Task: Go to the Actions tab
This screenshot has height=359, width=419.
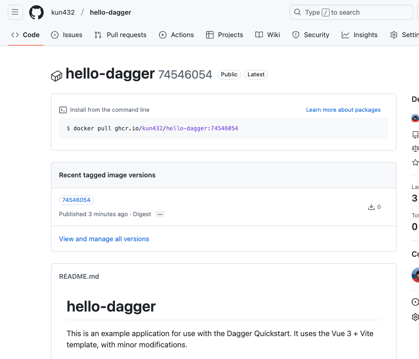Action: click(x=176, y=35)
